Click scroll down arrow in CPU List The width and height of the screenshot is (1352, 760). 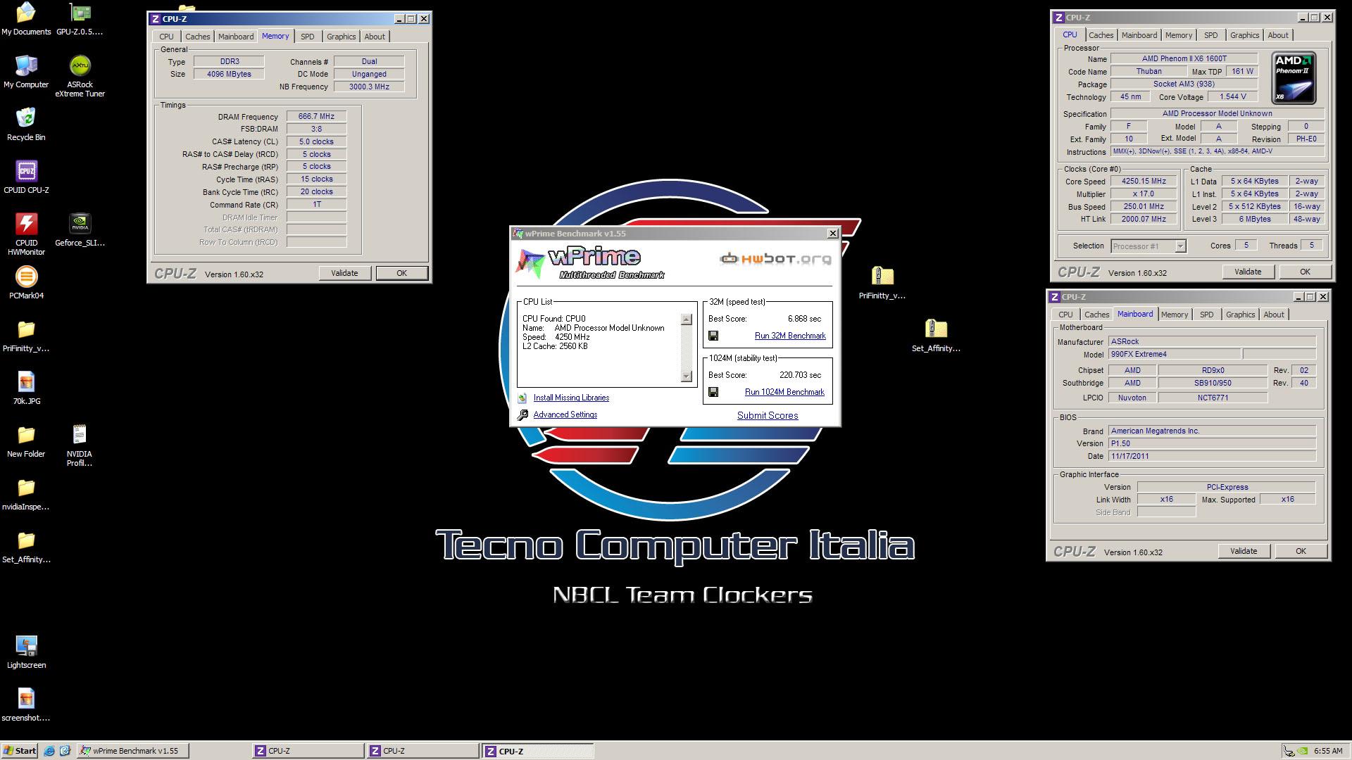pyautogui.click(x=687, y=376)
